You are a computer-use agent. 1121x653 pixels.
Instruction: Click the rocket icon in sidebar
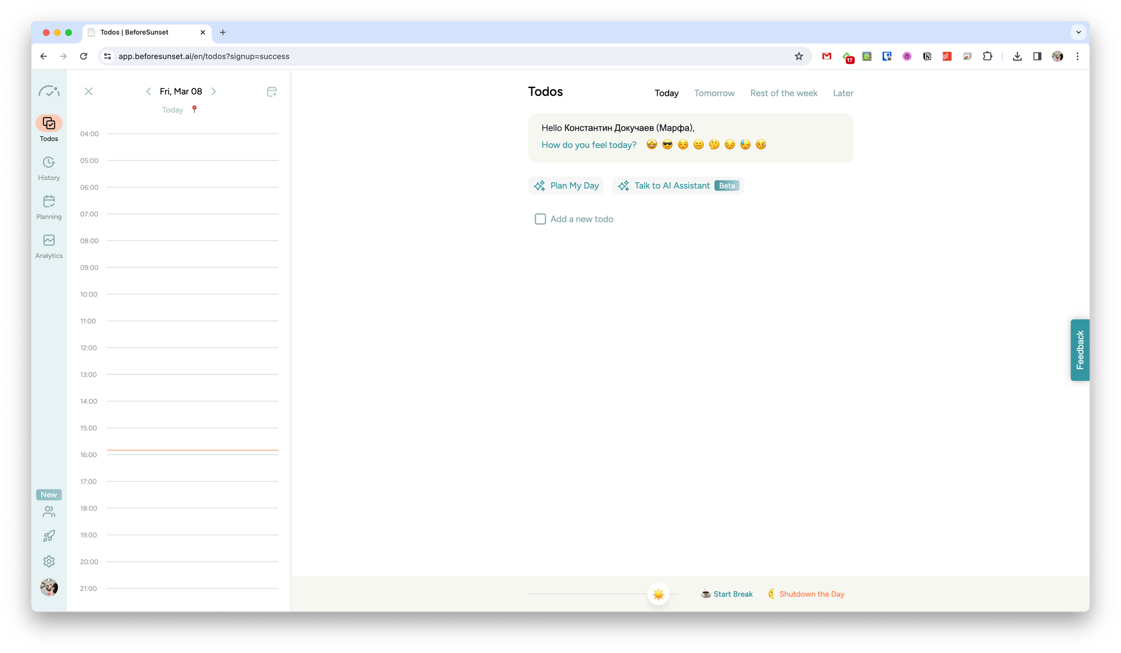click(49, 536)
